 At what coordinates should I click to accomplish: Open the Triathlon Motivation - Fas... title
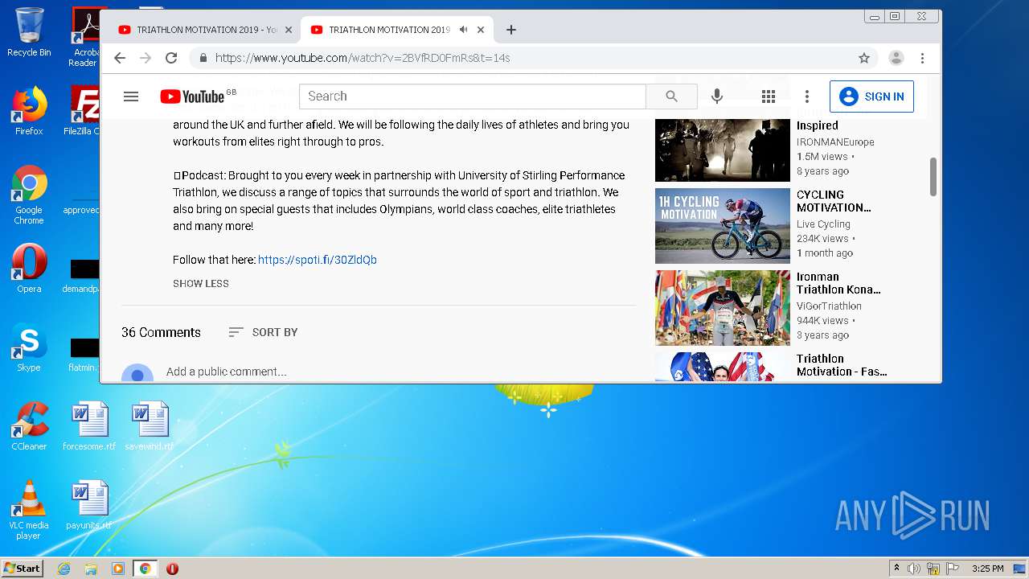(842, 365)
